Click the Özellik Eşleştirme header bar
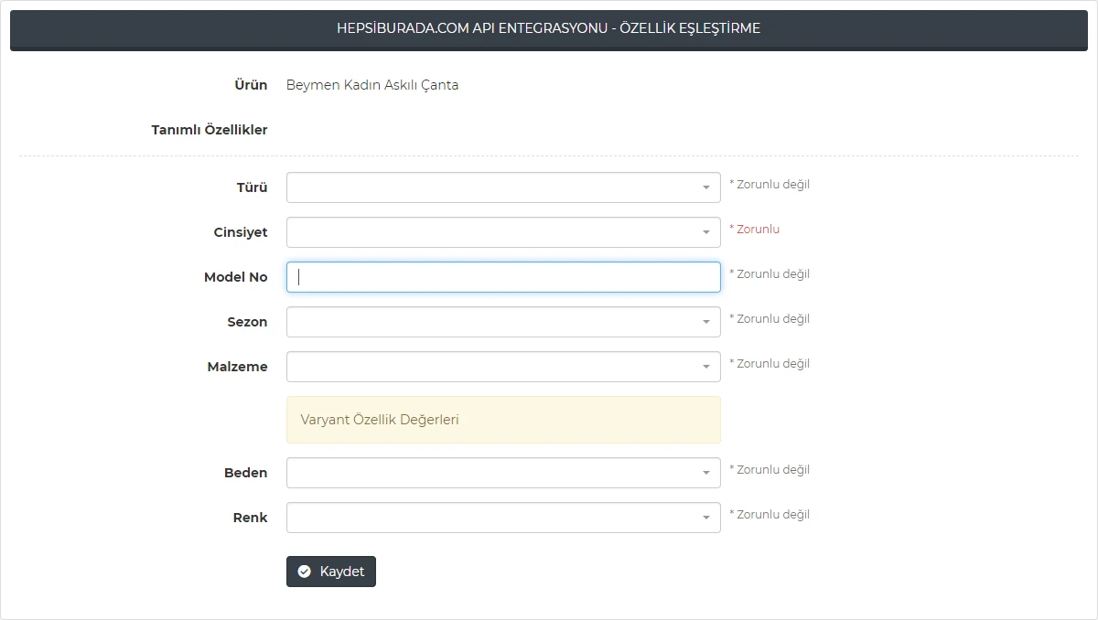1098x620 pixels. [x=549, y=28]
